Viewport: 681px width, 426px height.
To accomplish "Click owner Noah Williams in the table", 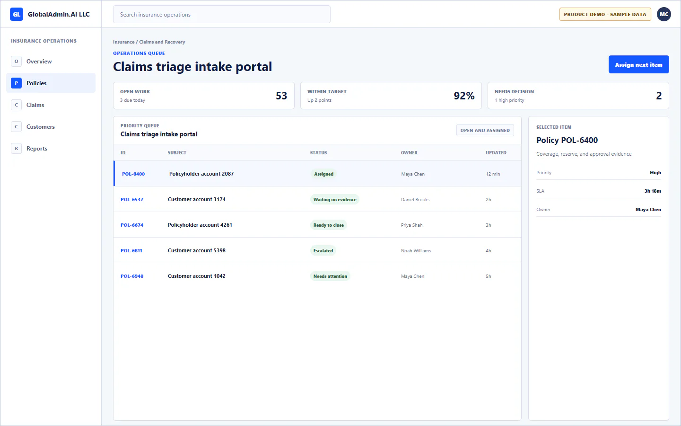I will (x=416, y=251).
